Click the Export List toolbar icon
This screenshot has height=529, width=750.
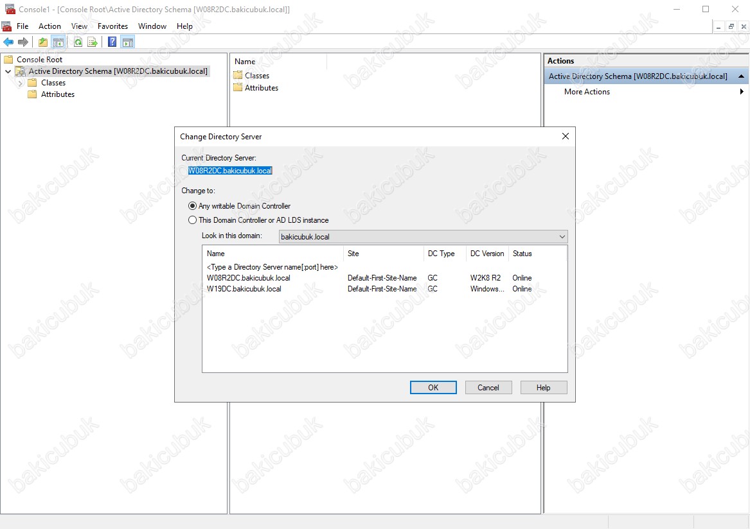[93, 42]
